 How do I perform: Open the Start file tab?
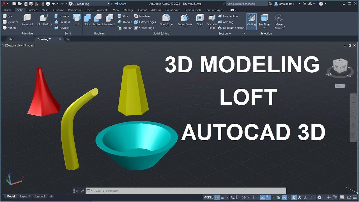pos(11,39)
